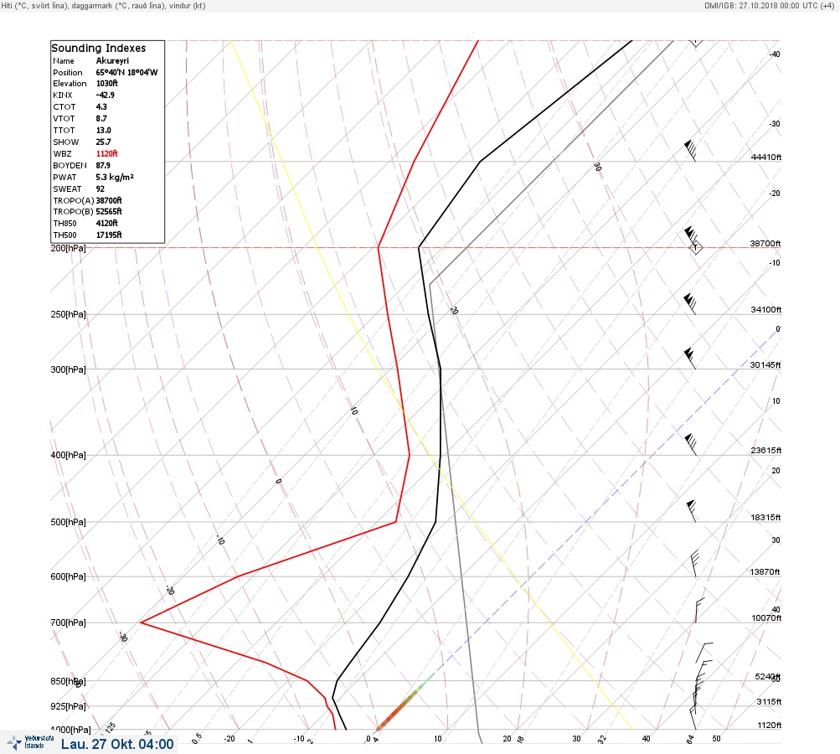Click the 400[hPa] pressure label
840x754 pixels.
(x=68, y=455)
